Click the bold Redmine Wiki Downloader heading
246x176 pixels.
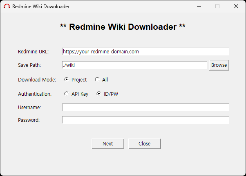tap(123, 27)
